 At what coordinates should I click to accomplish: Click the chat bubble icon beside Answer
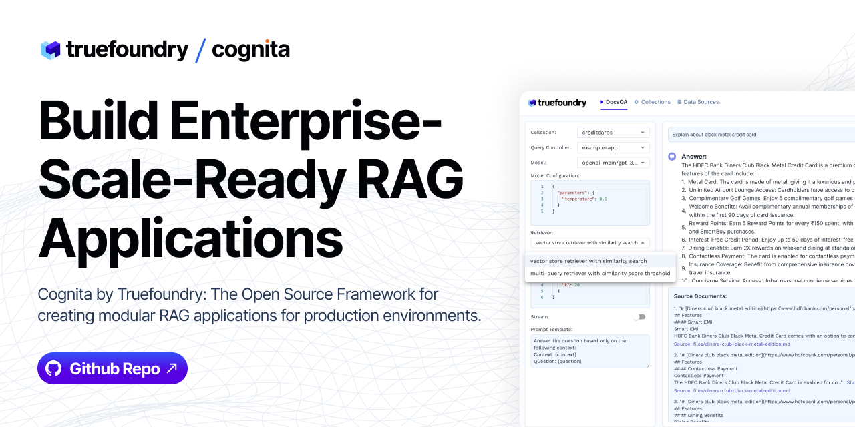(x=672, y=157)
